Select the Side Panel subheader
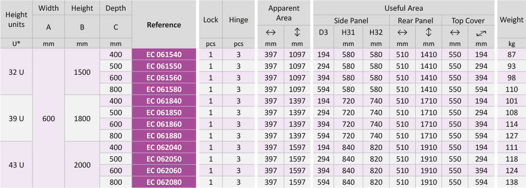 click(x=351, y=20)
